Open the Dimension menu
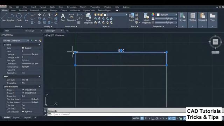This screenshot has width=224, height=126. 71,7
